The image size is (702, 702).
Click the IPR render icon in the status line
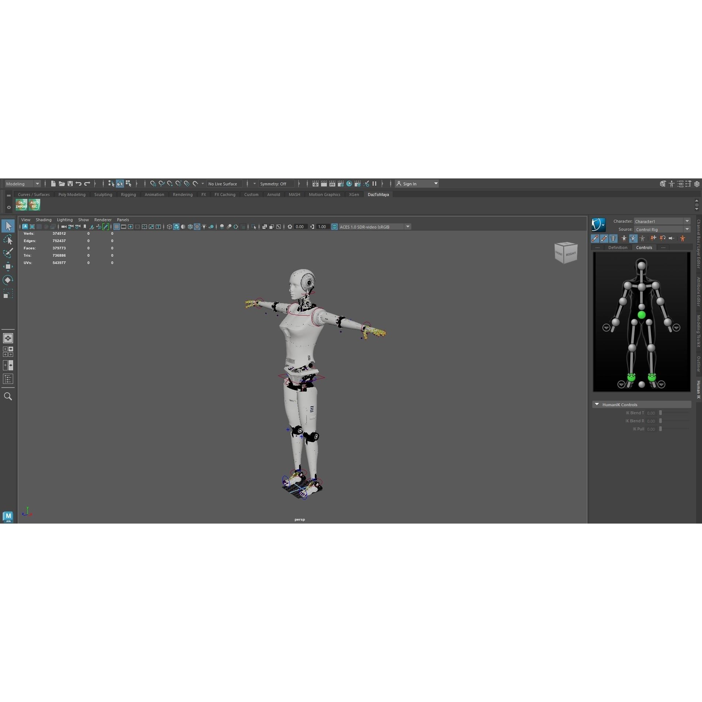click(332, 184)
